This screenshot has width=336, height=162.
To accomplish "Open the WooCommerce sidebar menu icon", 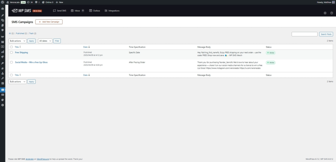I will point(3,36).
